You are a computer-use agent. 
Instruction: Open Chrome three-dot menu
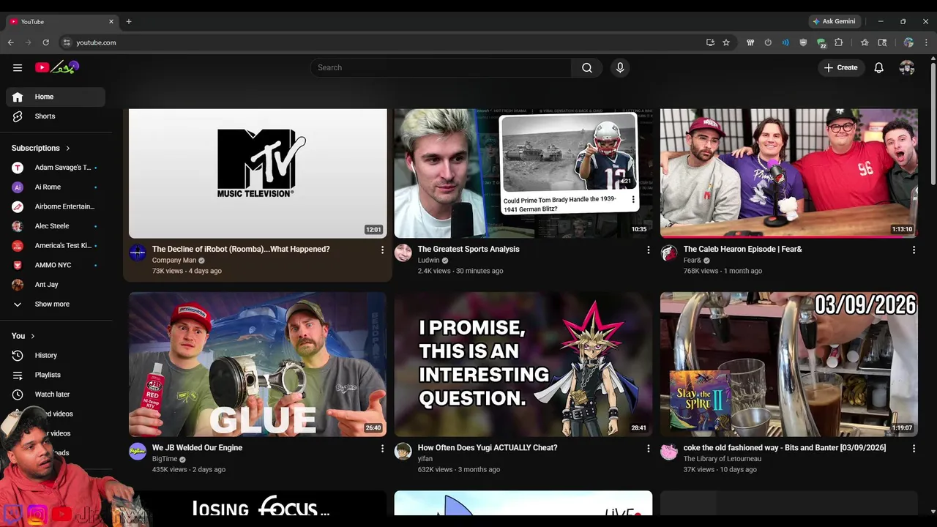[927, 42]
